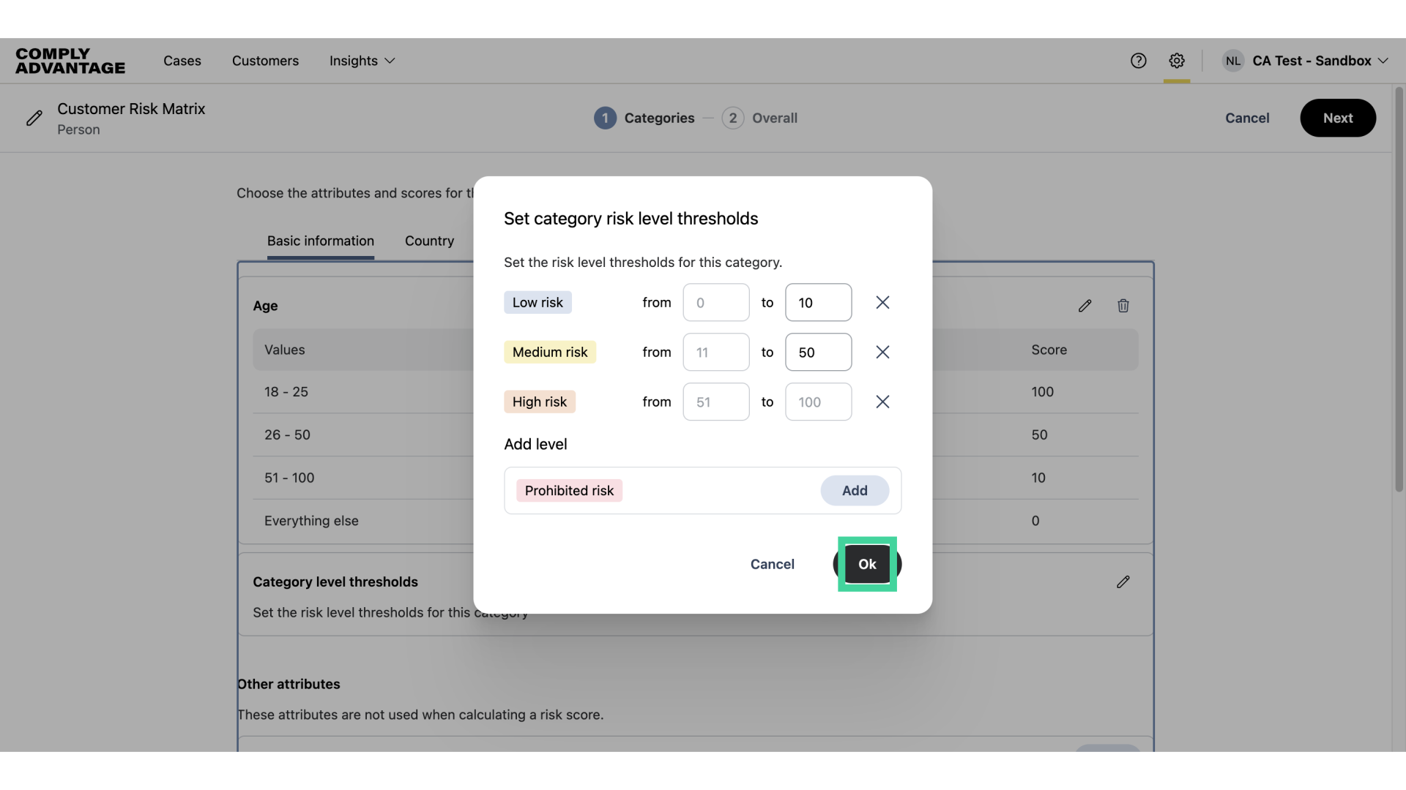Remove the Medium risk level row
Viewport: 1406px width, 790px height.
pos(882,353)
